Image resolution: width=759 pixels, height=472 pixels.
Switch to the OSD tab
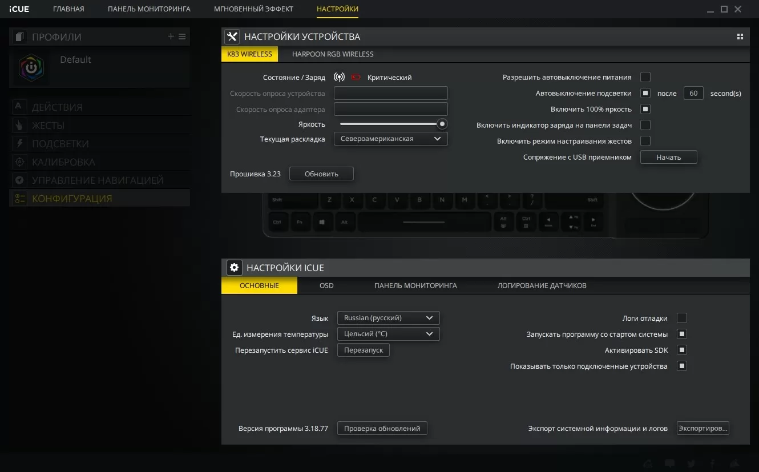coord(326,285)
